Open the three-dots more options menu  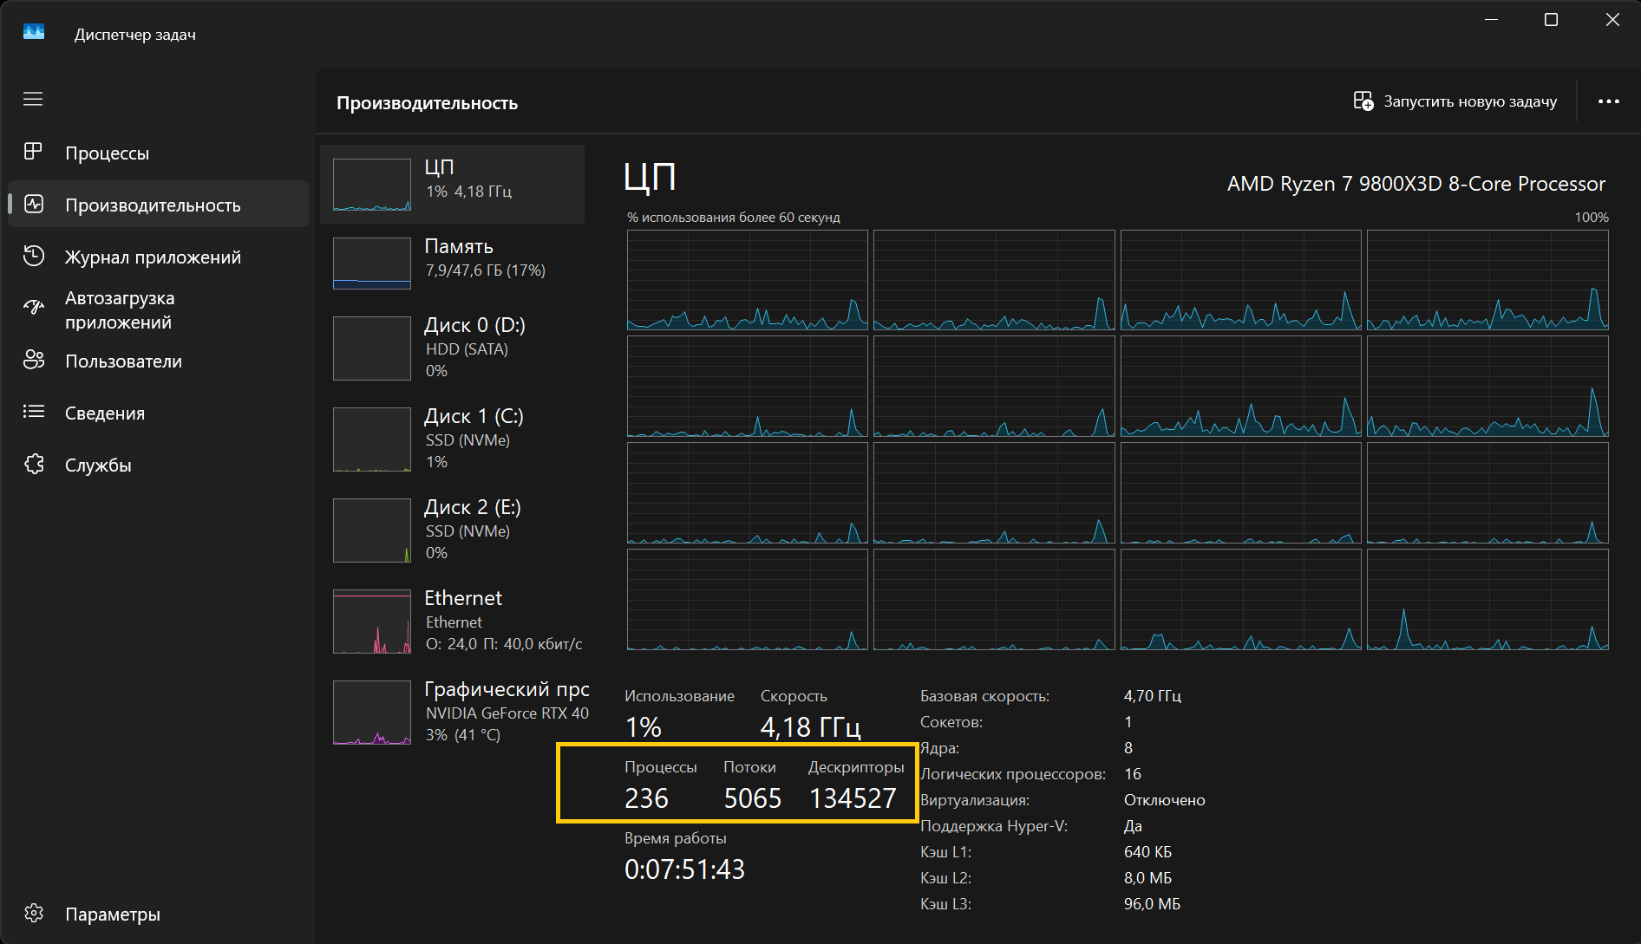tap(1608, 101)
